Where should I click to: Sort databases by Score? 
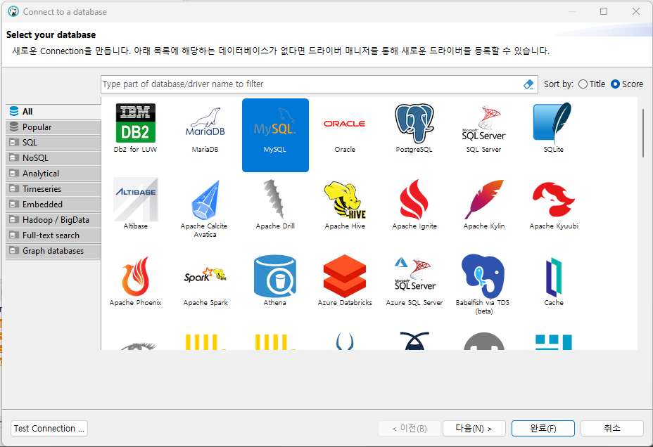pyautogui.click(x=627, y=84)
